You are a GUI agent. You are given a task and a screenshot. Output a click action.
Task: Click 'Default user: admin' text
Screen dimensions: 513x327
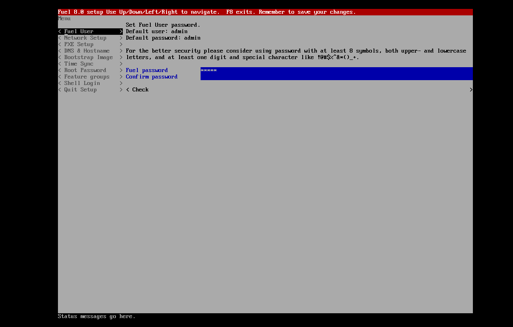click(x=156, y=32)
